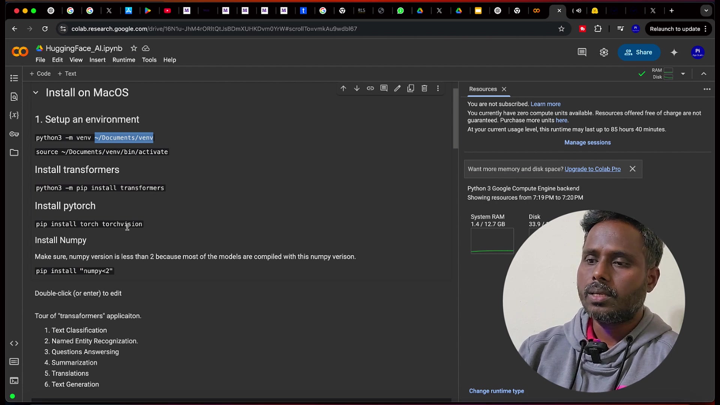Open the Runtime menu
720x405 pixels.
click(x=124, y=60)
